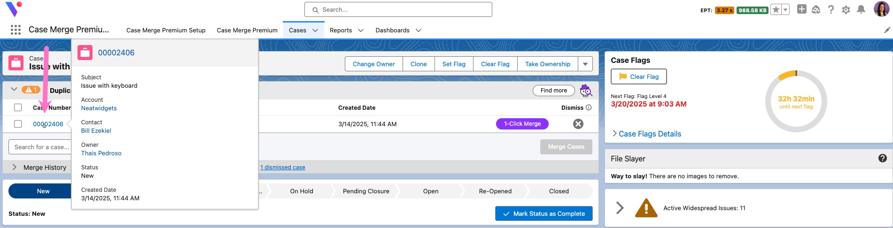The width and height of the screenshot is (893, 228).
Task: Click the pink case icon in hover card
Action: pos(85,53)
